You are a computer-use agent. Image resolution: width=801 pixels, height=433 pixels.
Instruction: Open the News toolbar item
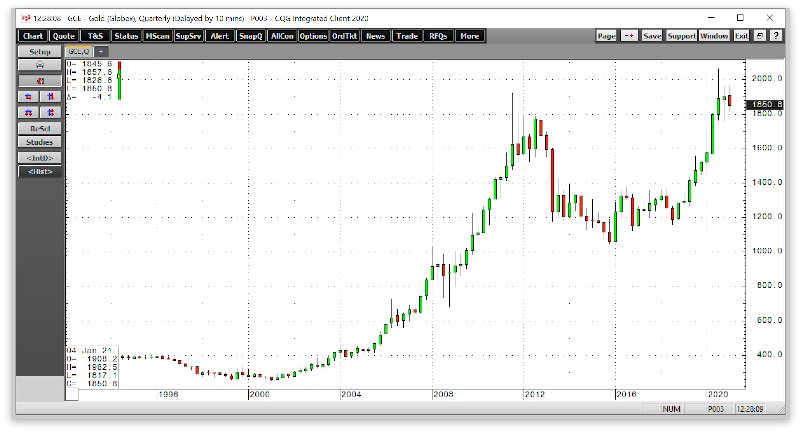click(x=376, y=36)
